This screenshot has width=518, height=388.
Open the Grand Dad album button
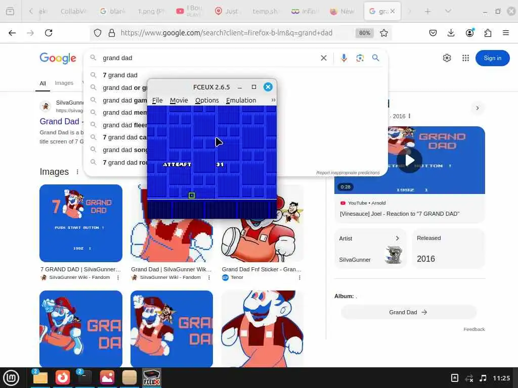(408, 312)
